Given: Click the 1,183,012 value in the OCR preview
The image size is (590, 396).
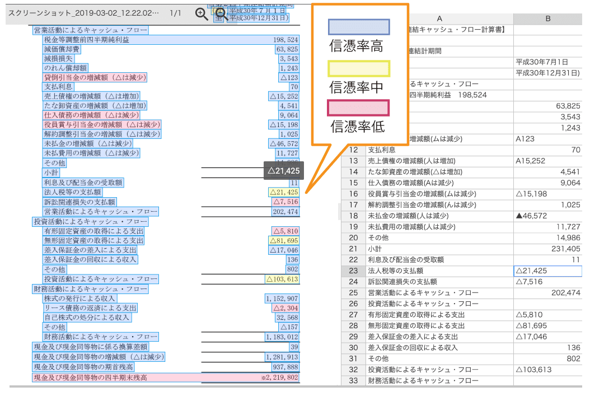Looking at the screenshot, I should pos(282,337).
